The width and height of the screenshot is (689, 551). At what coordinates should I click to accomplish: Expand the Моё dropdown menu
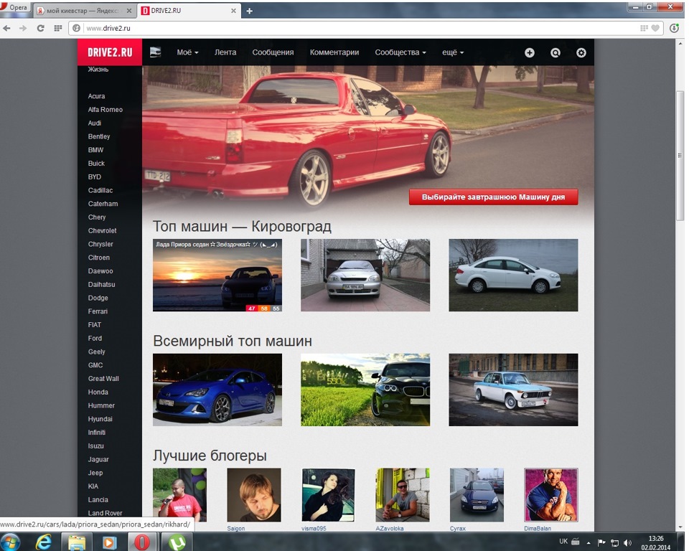(x=187, y=52)
